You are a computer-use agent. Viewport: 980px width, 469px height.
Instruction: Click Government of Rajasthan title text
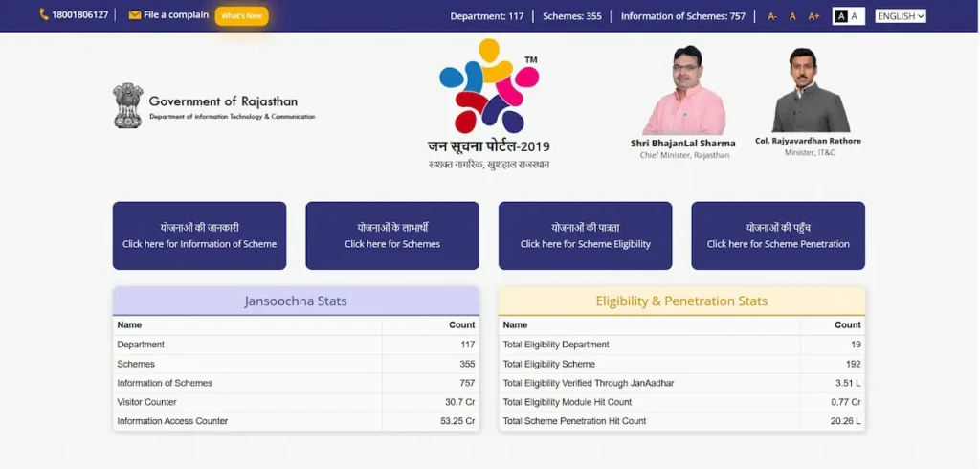(x=223, y=101)
